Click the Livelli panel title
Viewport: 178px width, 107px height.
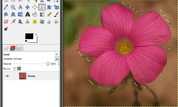coord(6,55)
